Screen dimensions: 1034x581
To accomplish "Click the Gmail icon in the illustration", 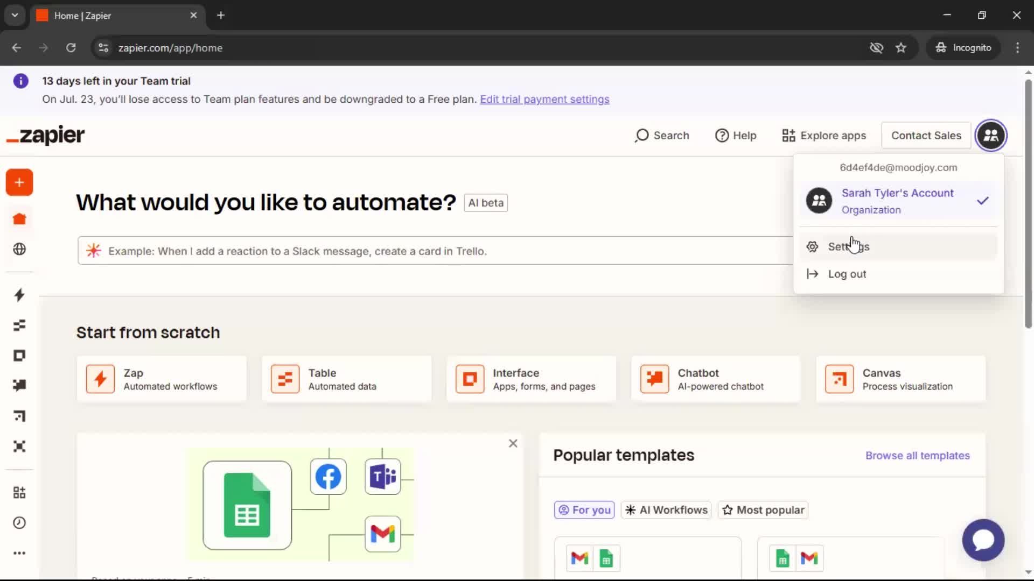I will (x=383, y=534).
